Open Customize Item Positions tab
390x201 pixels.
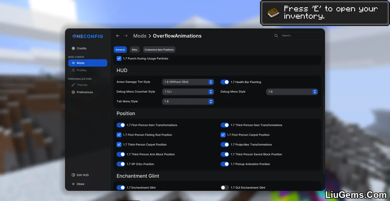tap(159, 50)
